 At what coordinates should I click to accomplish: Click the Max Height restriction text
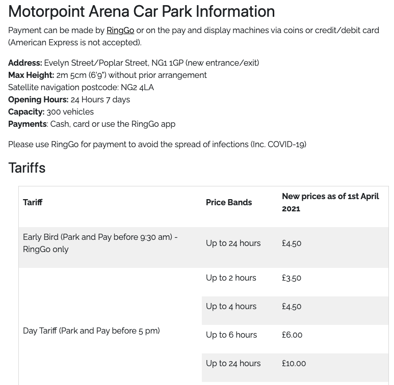(108, 75)
